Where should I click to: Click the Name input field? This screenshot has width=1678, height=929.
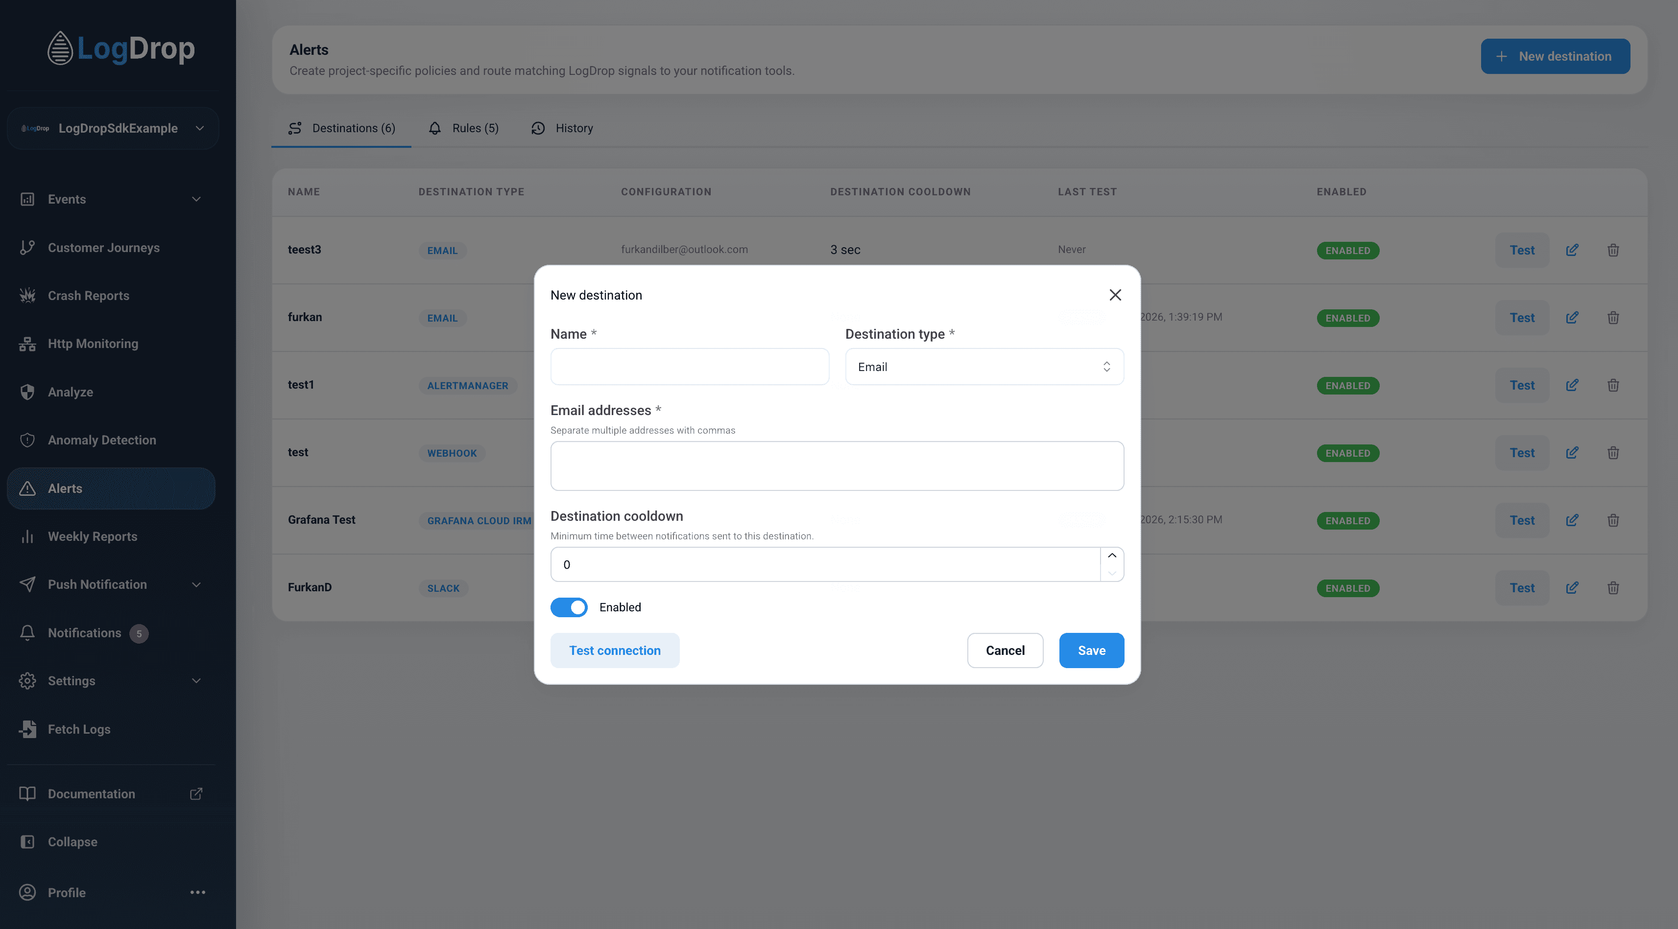coord(689,367)
